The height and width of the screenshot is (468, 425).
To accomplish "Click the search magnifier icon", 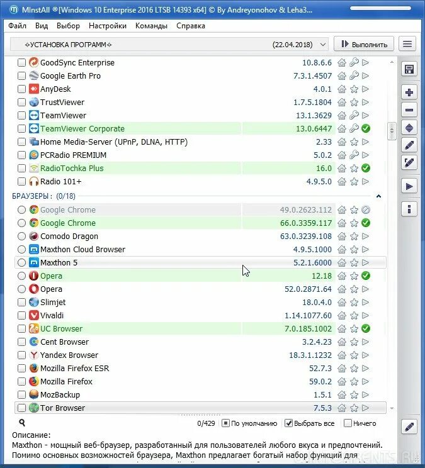I will 22,423.
